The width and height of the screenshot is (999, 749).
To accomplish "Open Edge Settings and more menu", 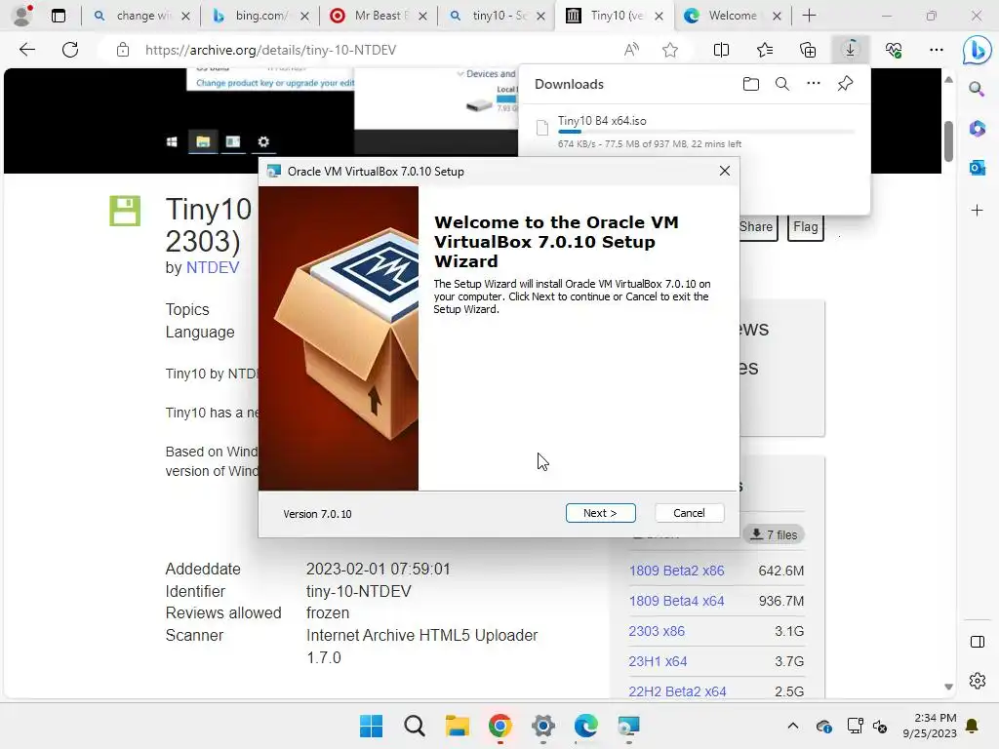I will (936, 50).
